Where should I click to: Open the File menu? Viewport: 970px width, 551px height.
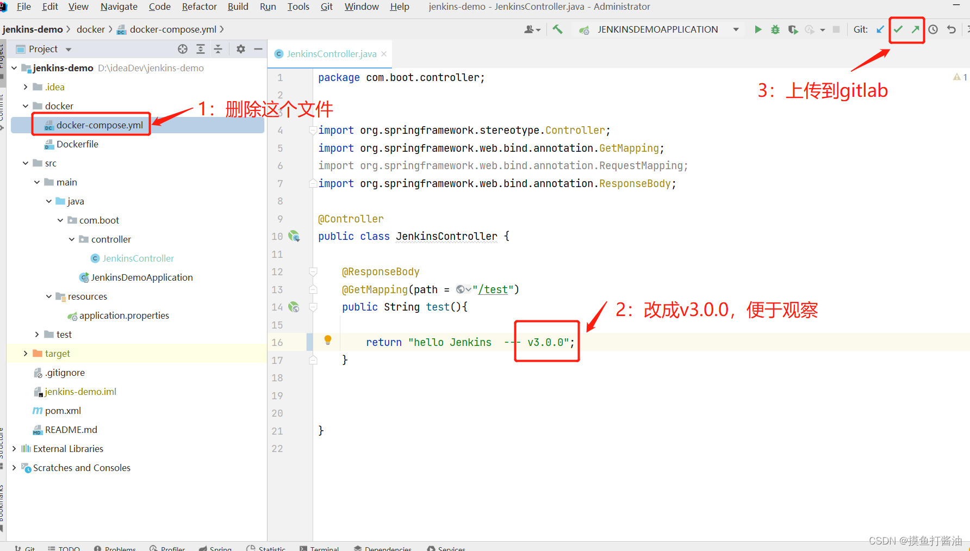click(24, 7)
